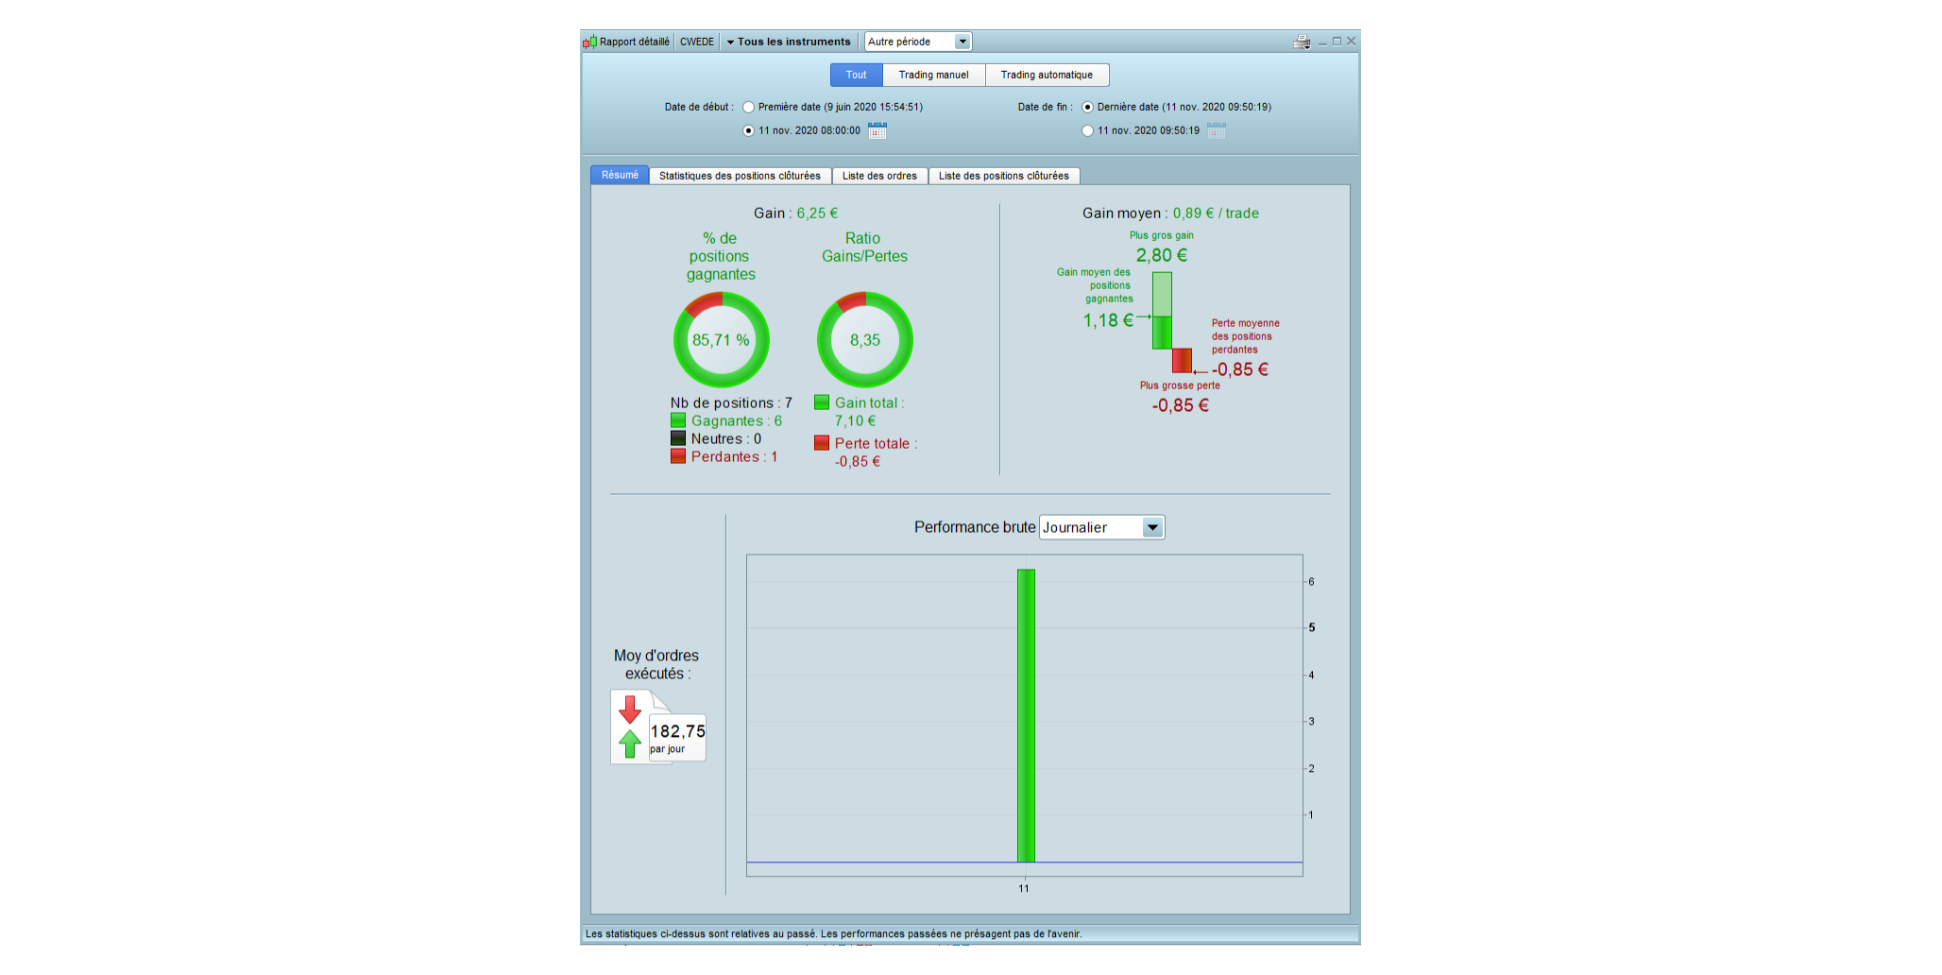The height and width of the screenshot is (975, 1942).
Task: Click the green daily performance bar
Action: 1026,715
